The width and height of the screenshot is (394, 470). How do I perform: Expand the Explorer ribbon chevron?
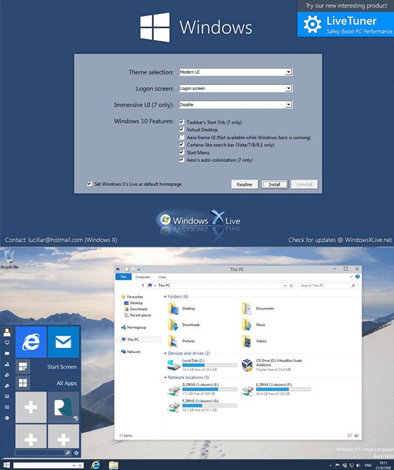[x=351, y=277]
